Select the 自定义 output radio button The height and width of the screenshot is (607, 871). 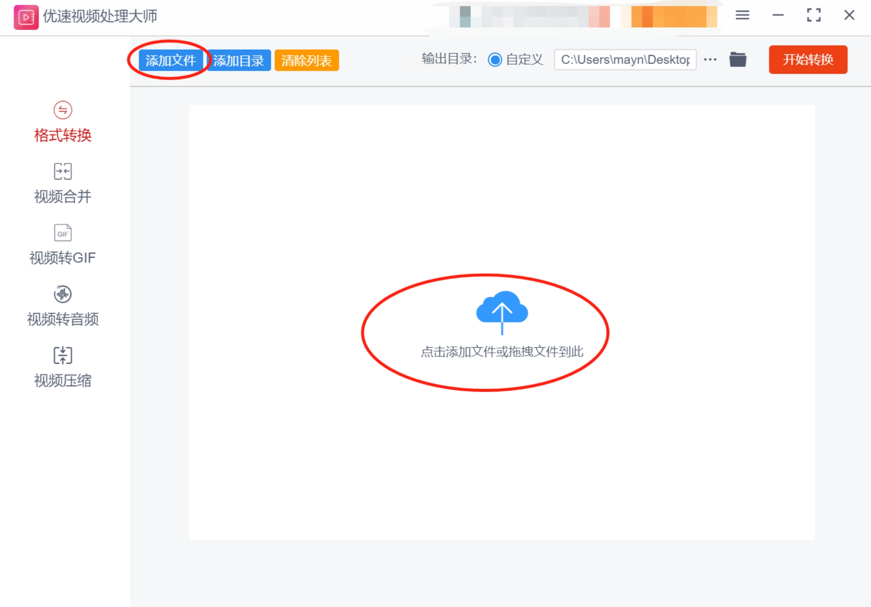[495, 60]
